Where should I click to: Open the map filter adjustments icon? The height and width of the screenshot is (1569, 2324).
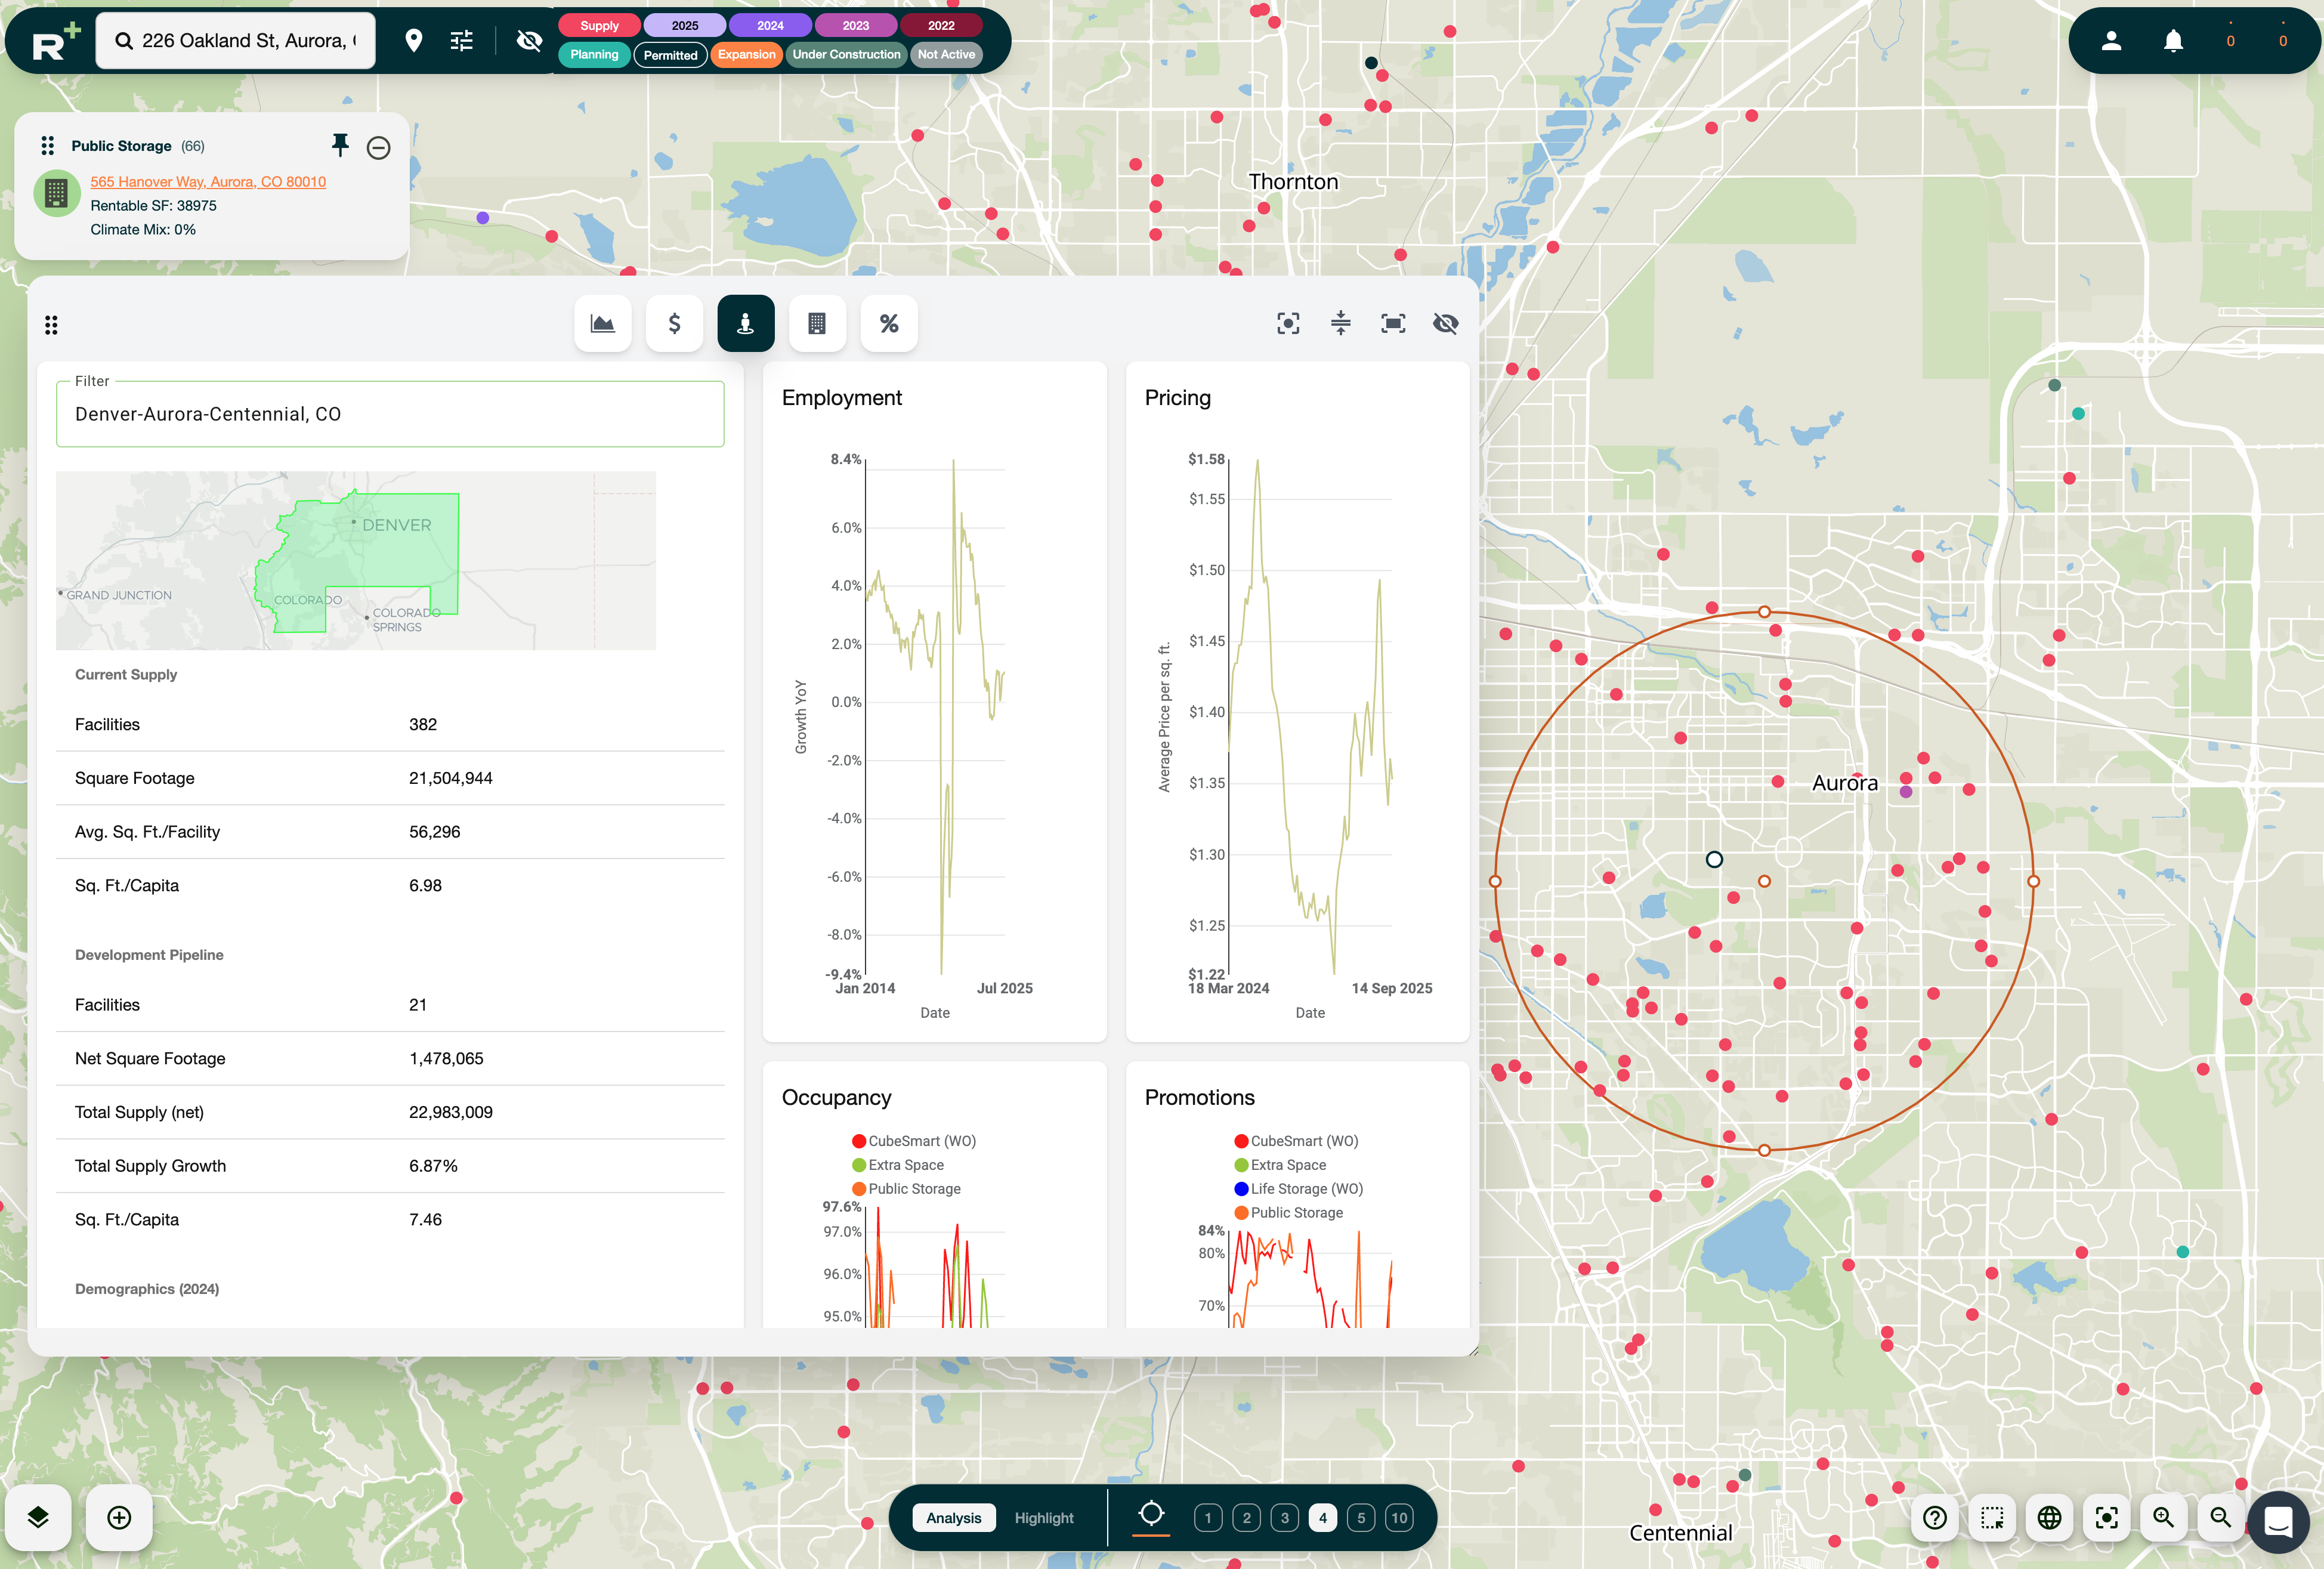coord(461,40)
